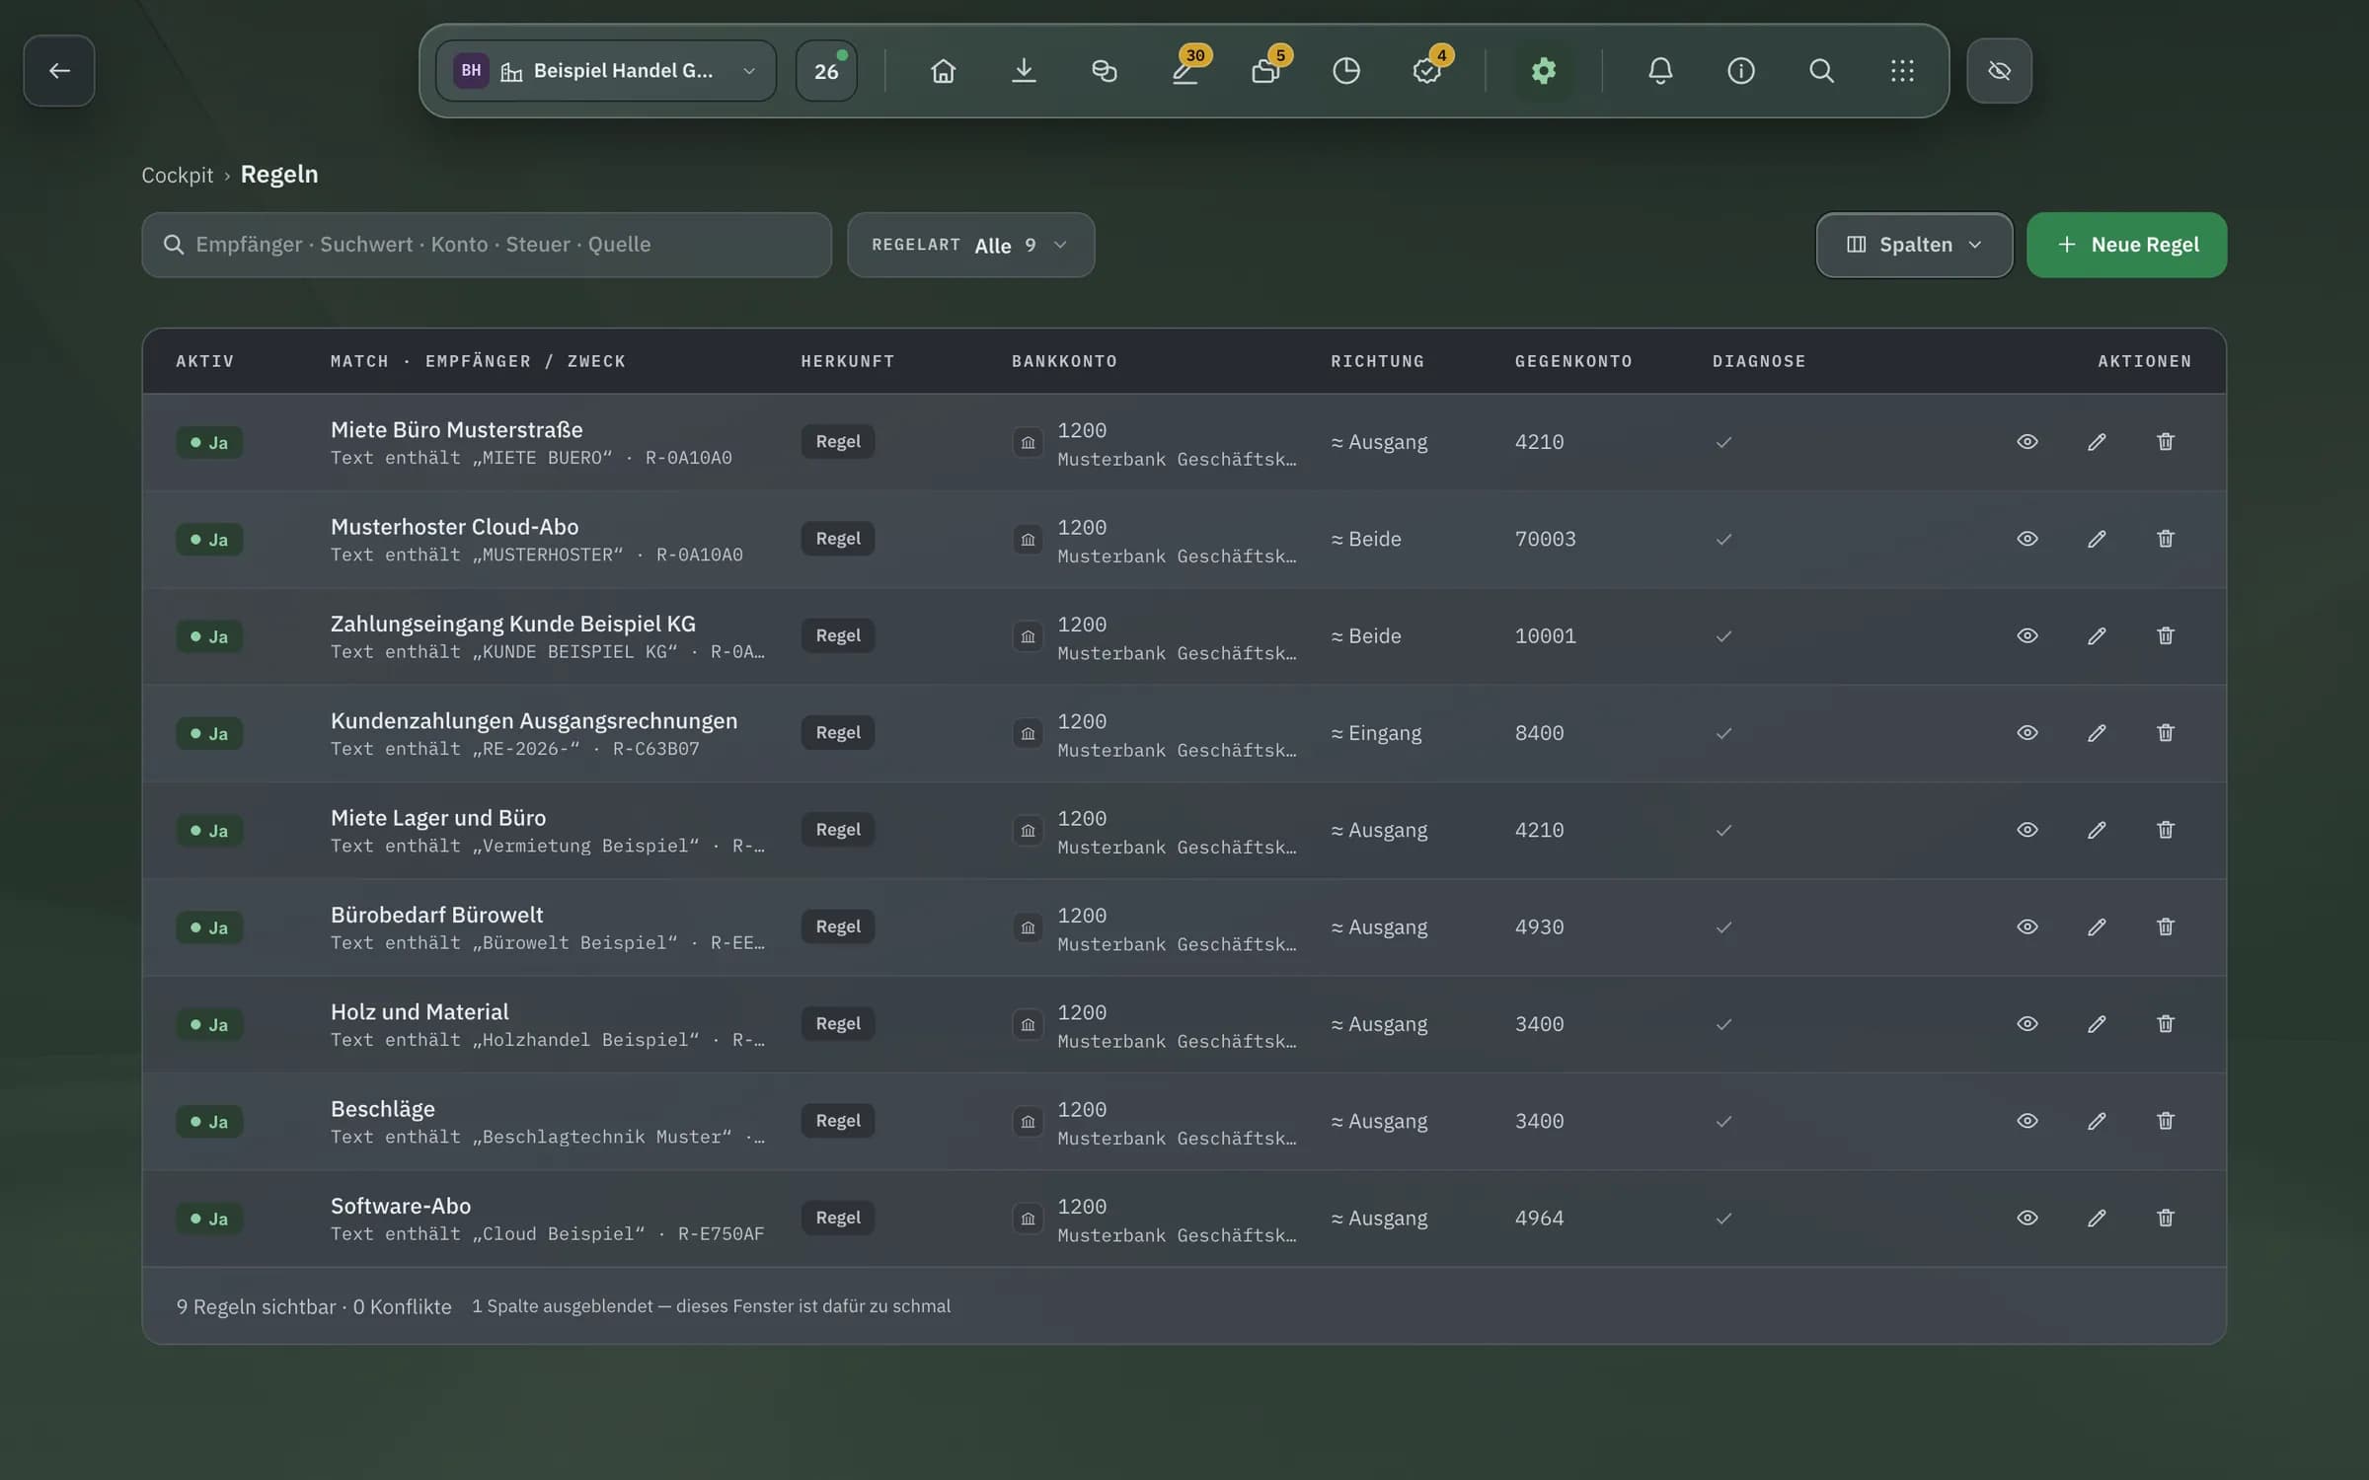Screen dimensions: 2369x1480
Task: Click the notifications bell icon
Action: (1660, 71)
